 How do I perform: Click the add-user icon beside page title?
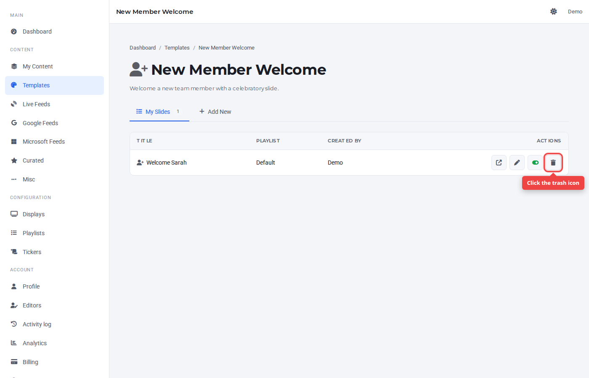[138, 69]
